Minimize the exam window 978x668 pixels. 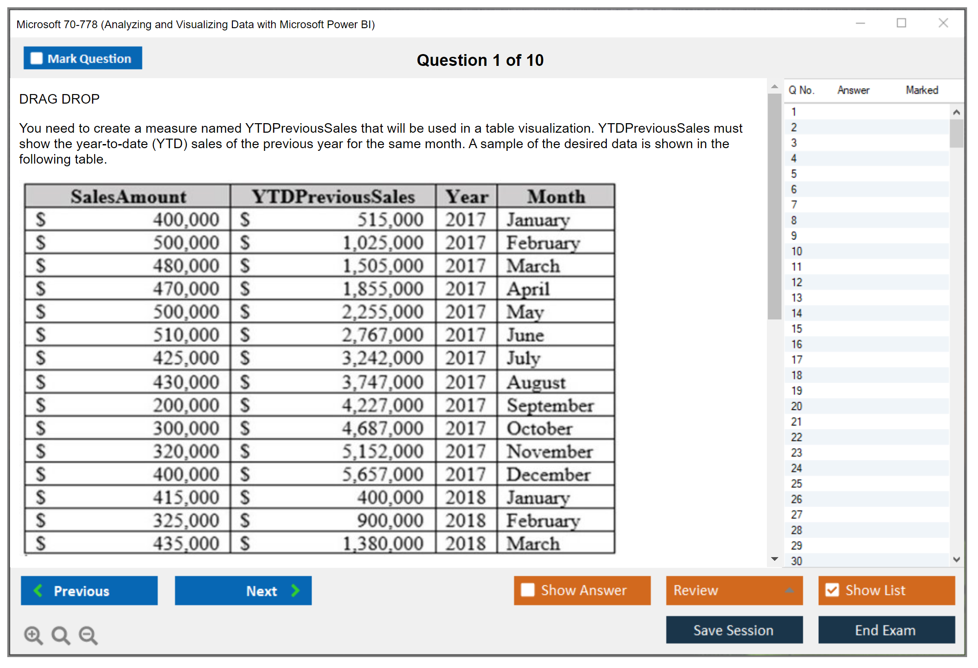(x=860, y=23)
